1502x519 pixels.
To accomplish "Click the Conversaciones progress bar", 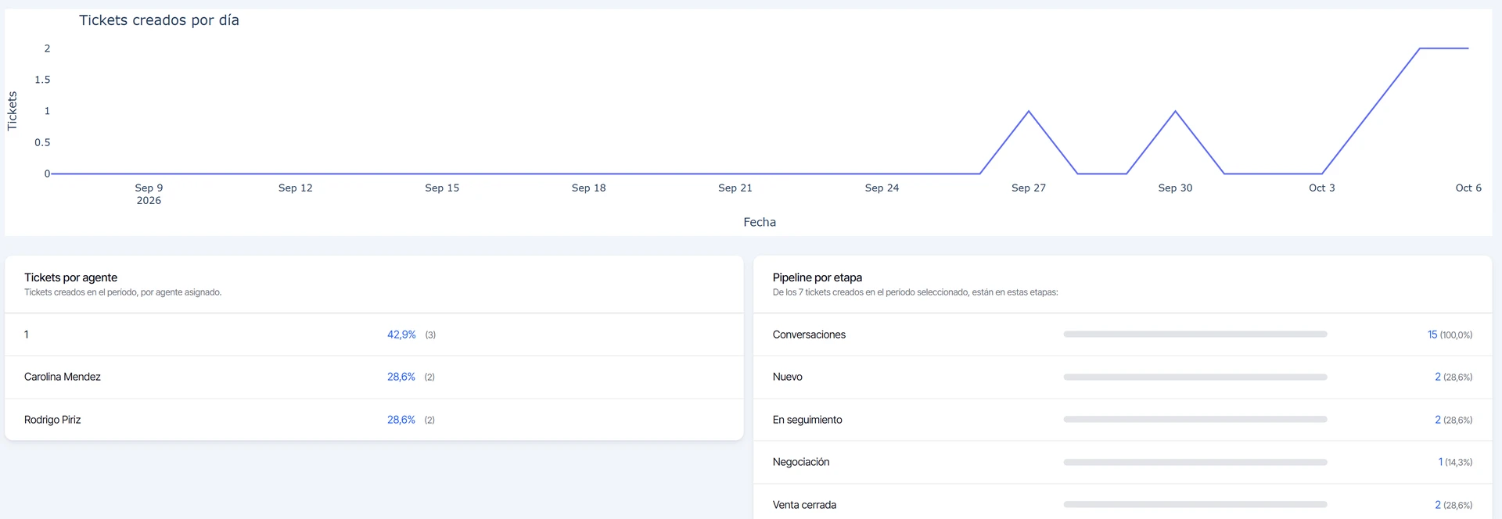I will click(x=1195, y=335).
